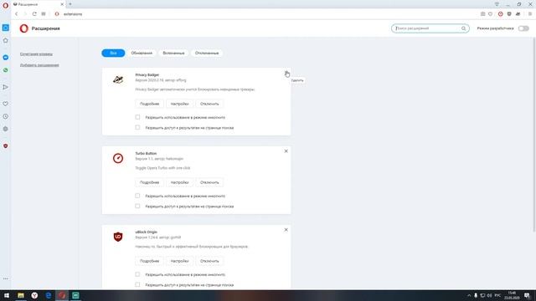Screen dimensions: 536x301
Task: Open Yandex Browser from the taskbar
Action: coord(34,295)
